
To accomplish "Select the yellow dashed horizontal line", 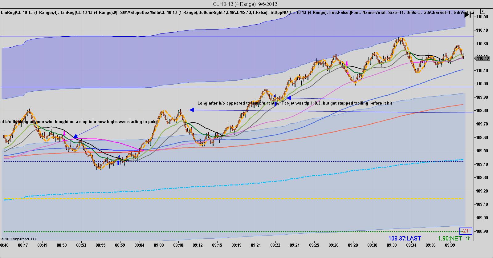I will click(x=234, y=199).
